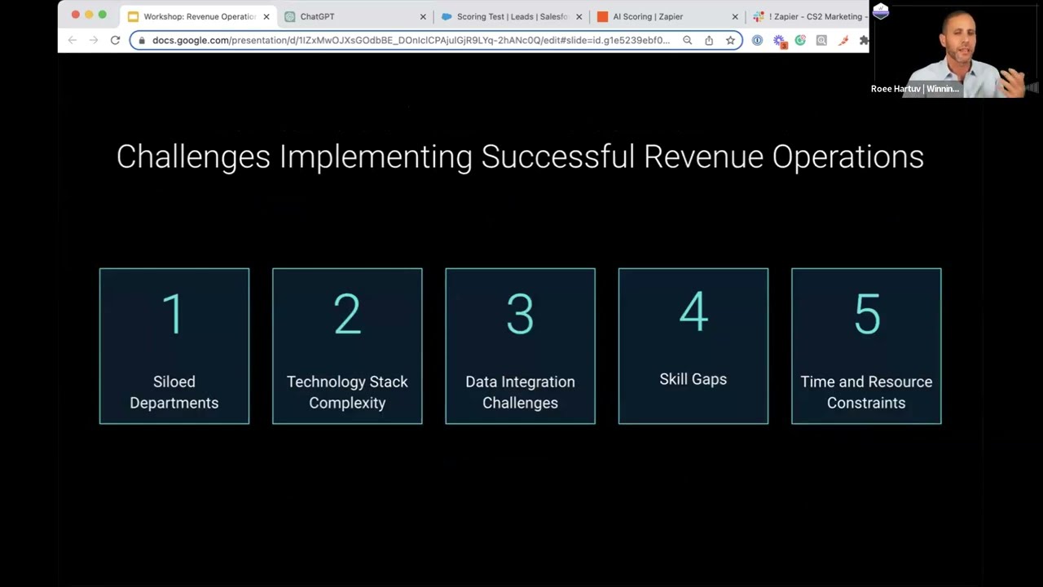1043x587 pixels.
Task: Close the Scoring Test Salesforce tab
Action: tap(579, 16)
